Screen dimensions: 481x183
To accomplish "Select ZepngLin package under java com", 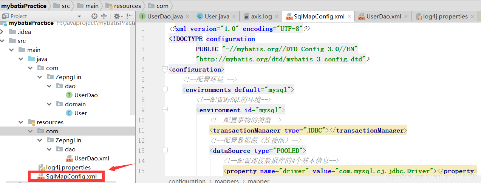I will coord(68,77).
